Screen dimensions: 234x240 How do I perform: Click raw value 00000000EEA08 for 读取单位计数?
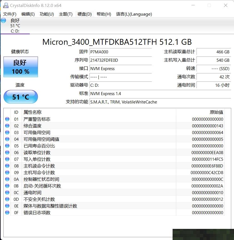pos(207,153)
